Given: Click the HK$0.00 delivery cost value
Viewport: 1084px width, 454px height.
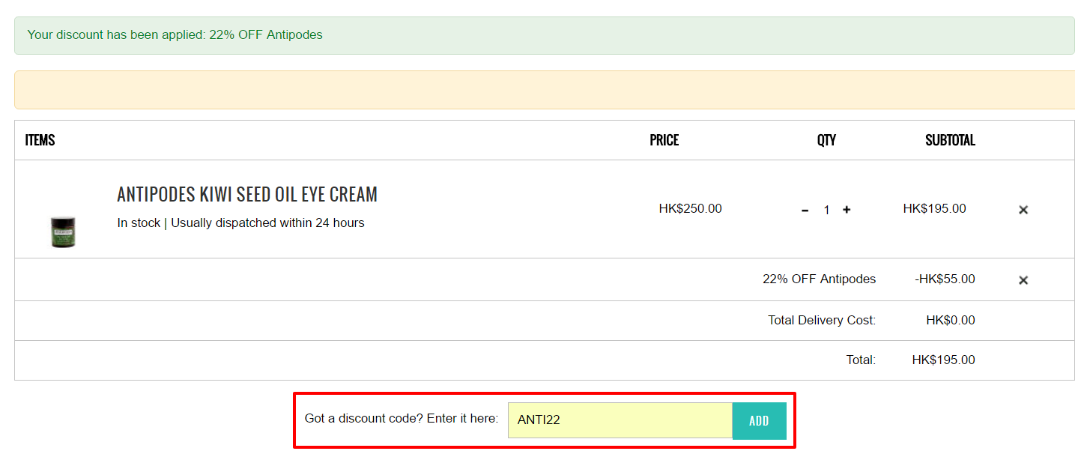Looking at the screenshot, I should [x=951, y=321].
